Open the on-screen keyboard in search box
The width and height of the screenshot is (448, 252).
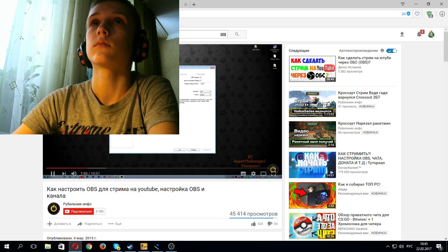[223, 34]
